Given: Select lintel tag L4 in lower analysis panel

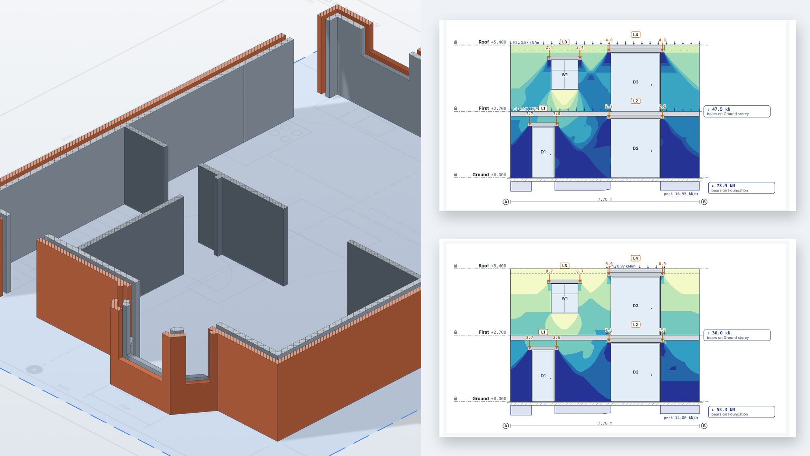Looking at the screenshot, I should pyautogui.click(x=635, y=258).
